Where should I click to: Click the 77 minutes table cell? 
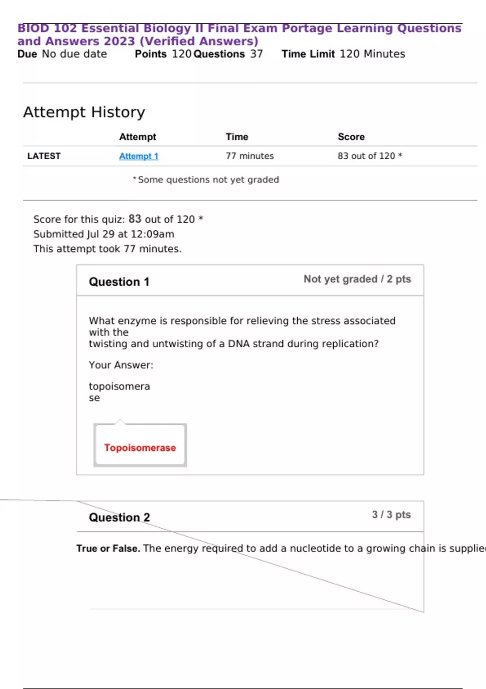249,156
